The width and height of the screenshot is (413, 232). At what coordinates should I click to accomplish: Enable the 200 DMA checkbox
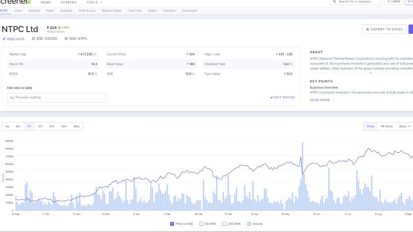coord(224,224)
